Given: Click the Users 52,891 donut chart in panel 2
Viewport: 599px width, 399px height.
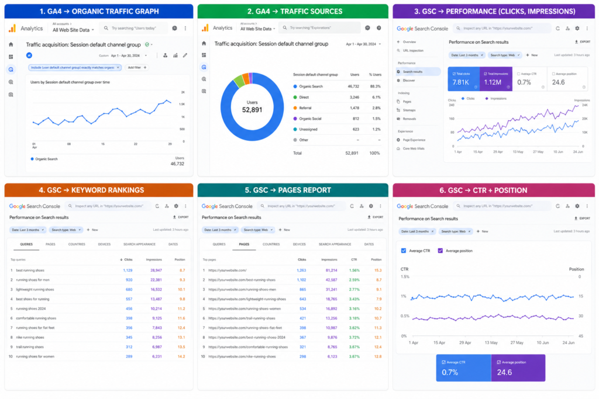Looking at the screenshot, I should click(252, 107).
